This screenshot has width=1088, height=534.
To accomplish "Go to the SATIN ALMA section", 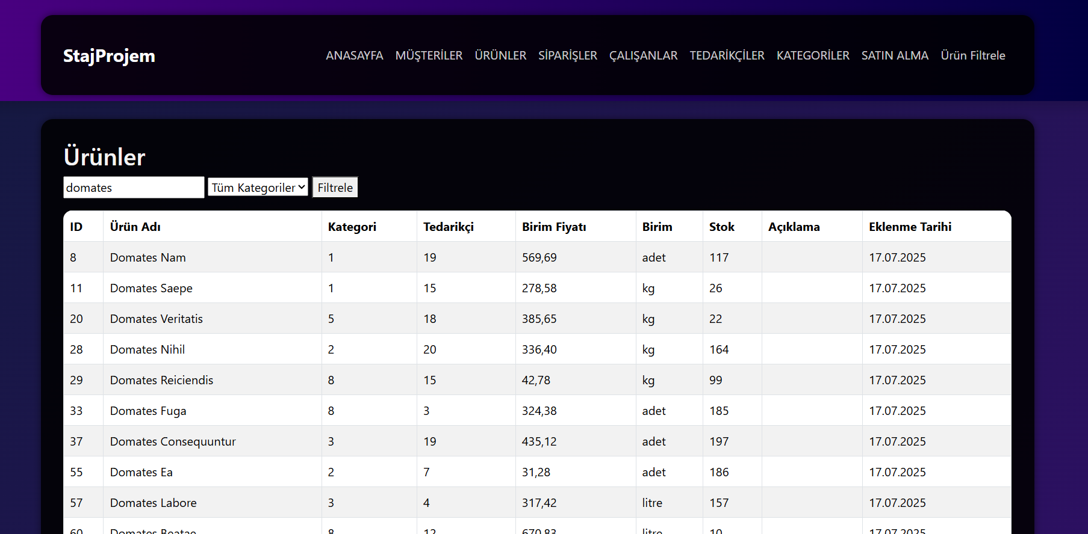I will (x=895, y=55).
